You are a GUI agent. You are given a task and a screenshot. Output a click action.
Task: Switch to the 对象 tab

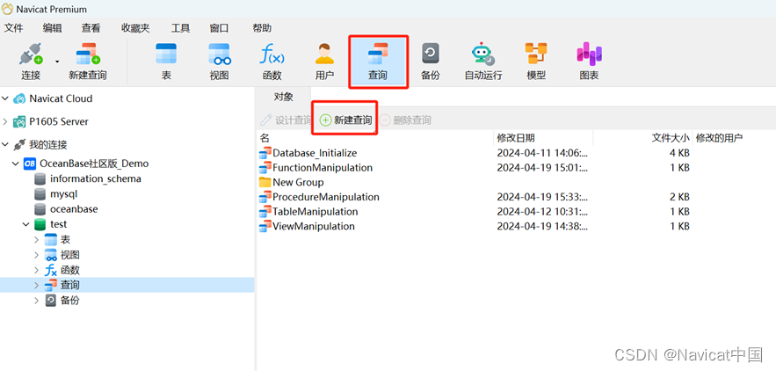click(x=284, y=97)
